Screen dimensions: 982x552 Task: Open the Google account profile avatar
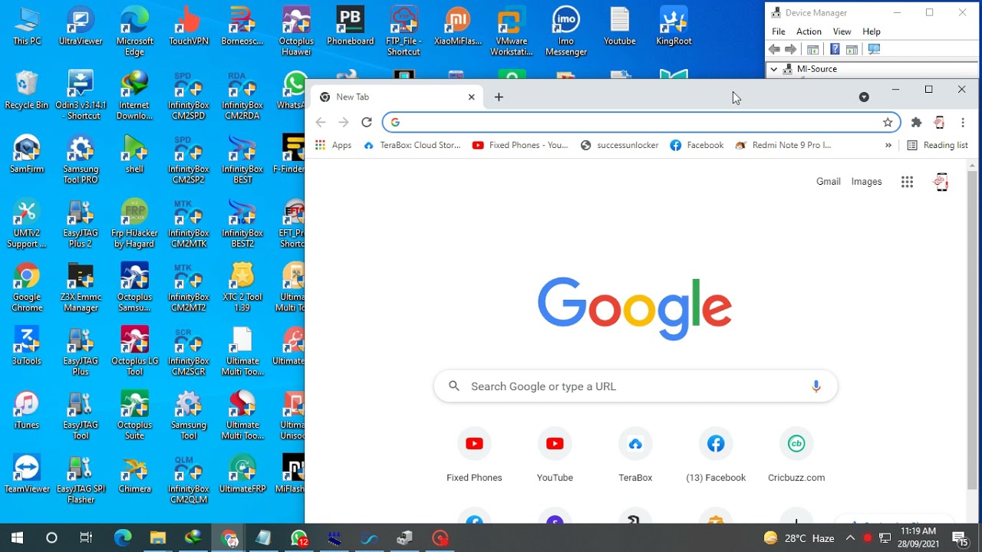(941, 182)
